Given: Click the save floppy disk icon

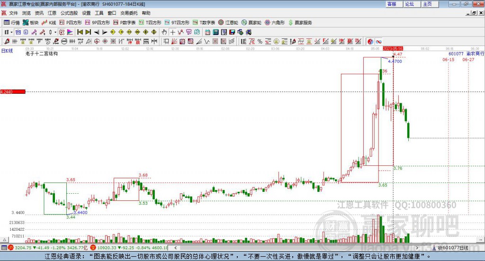Looking at the screenshot, I should (232, 32).
